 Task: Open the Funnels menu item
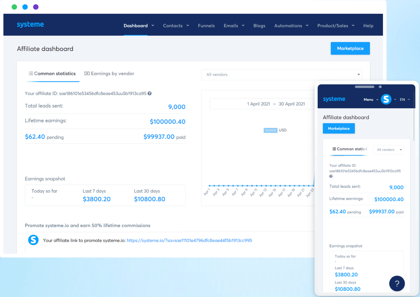click(x=206, y=26)
